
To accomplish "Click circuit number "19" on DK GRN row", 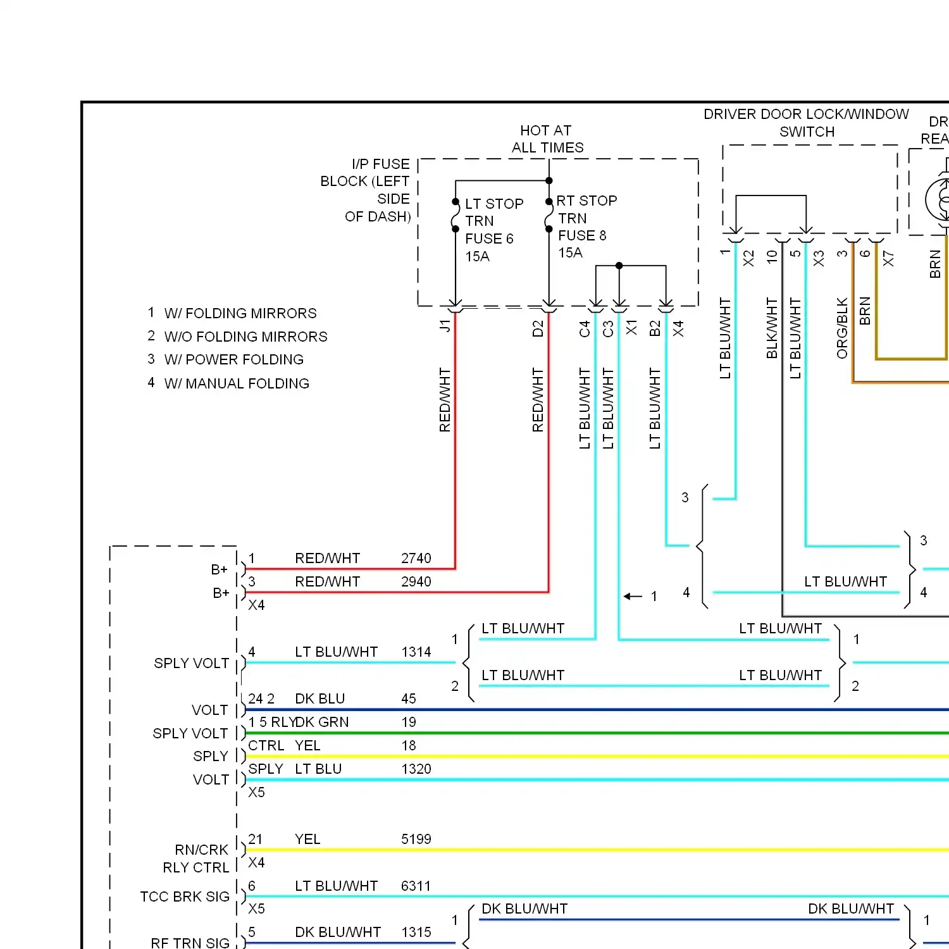I will [409, 723].
